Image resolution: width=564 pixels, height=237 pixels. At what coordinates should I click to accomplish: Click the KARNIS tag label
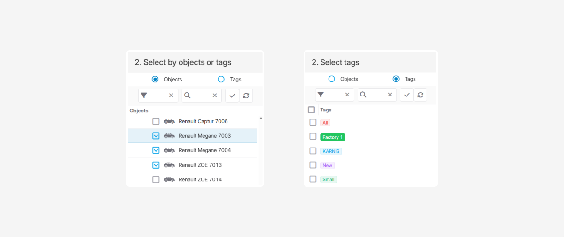(331, 151)
